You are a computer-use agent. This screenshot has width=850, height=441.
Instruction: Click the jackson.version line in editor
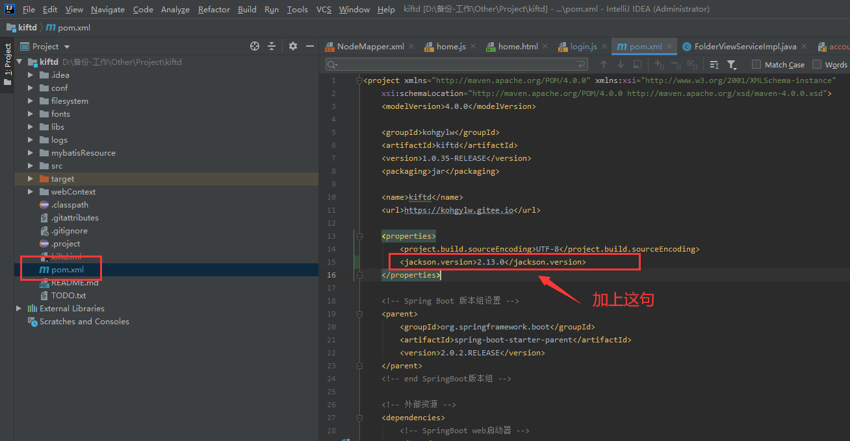pyautogui.click(x=493, y=262)
